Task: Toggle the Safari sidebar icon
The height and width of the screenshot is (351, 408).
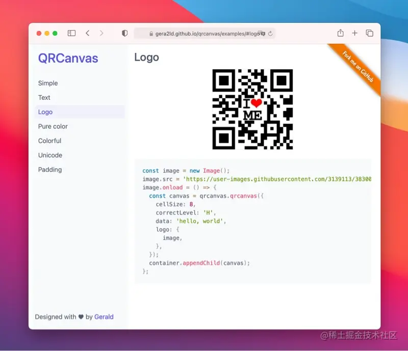Action: click(71, 33)
